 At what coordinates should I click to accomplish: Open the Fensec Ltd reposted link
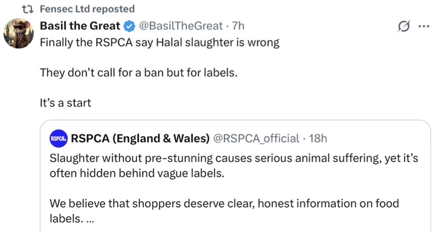coord(87,9)
